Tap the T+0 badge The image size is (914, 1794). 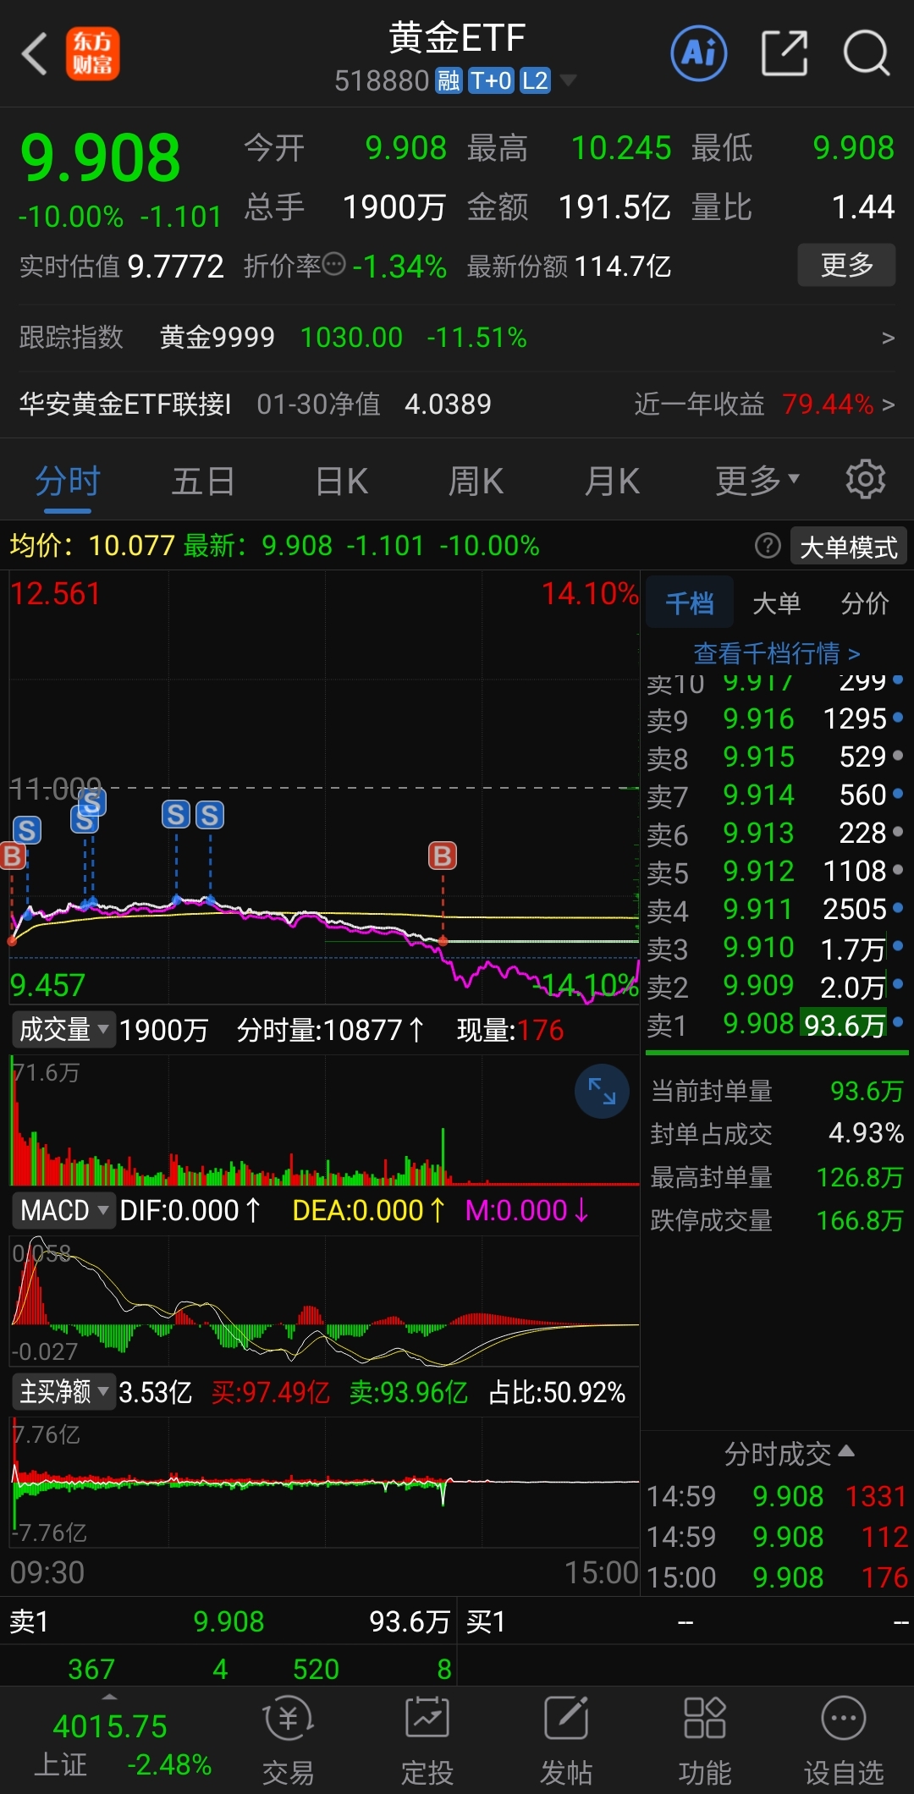[x=491, y=80]
